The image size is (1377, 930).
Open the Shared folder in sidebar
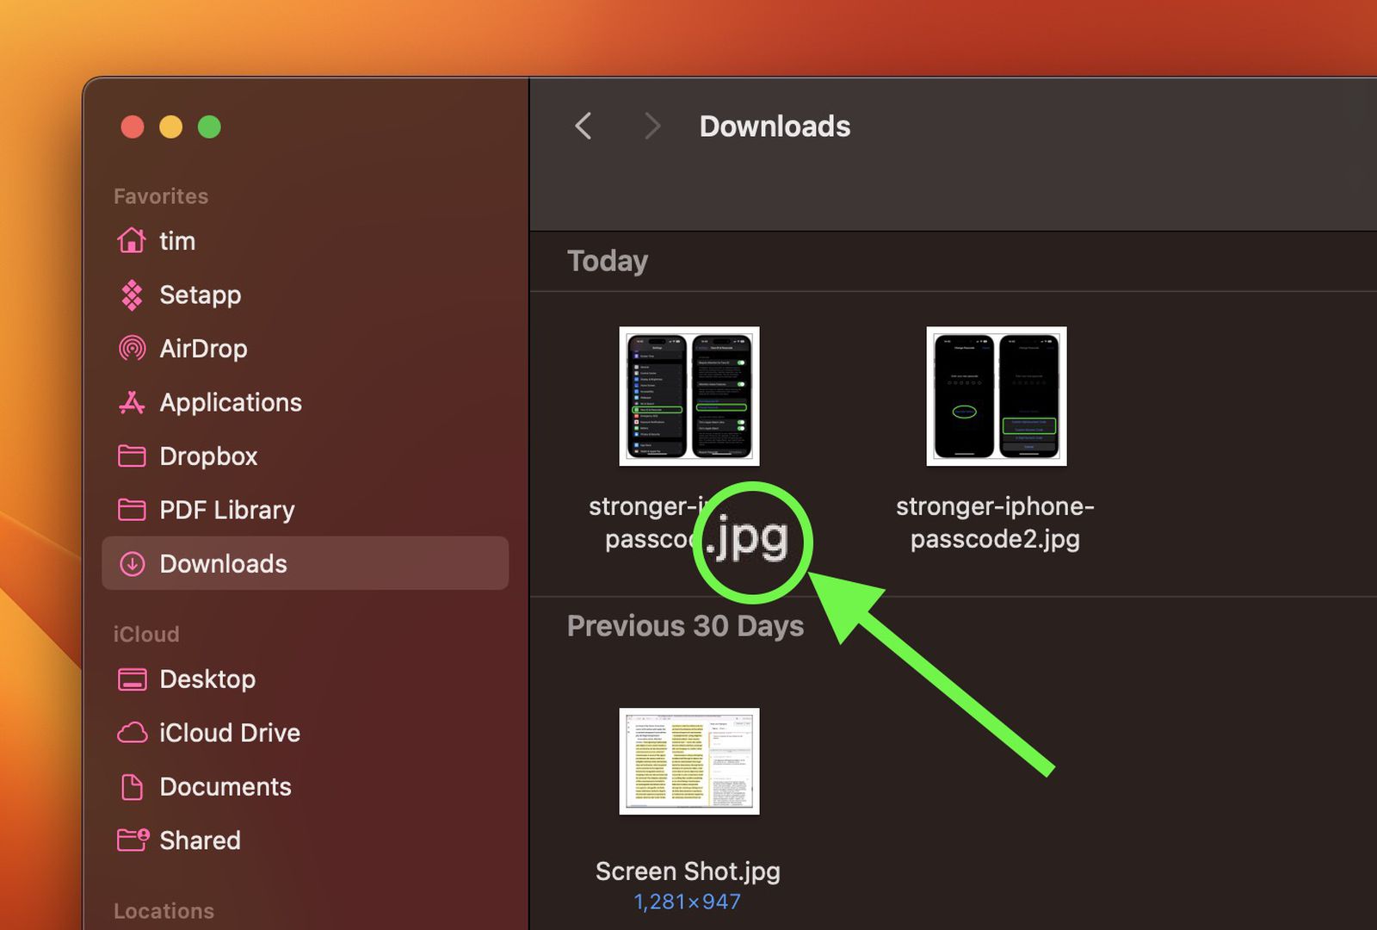pyautogui.click(x=200, y=840)
